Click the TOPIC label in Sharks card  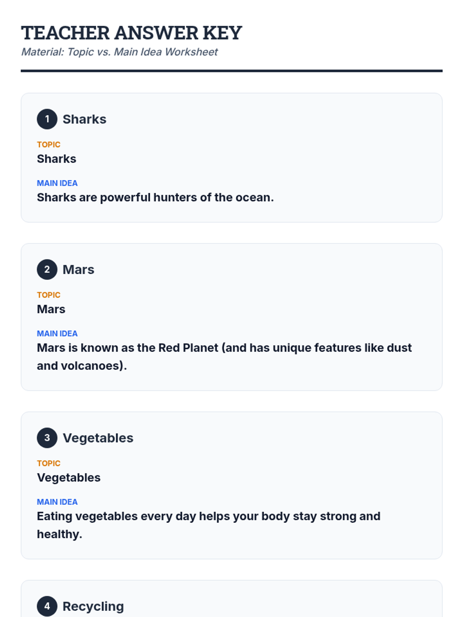(49, 145)
